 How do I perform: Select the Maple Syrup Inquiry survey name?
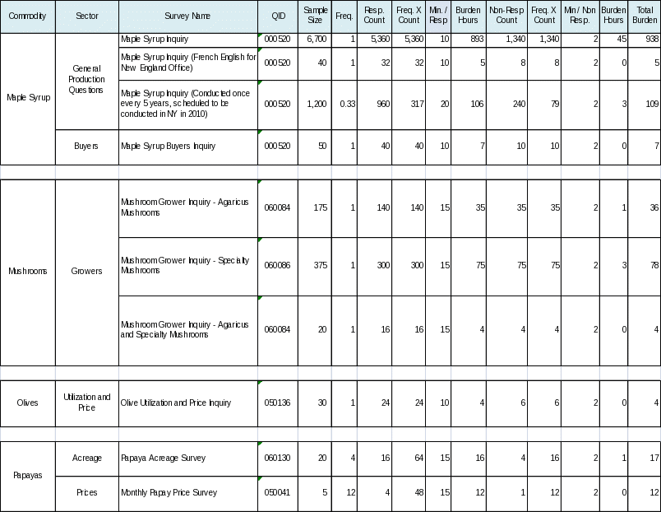(x=188, y=40)
